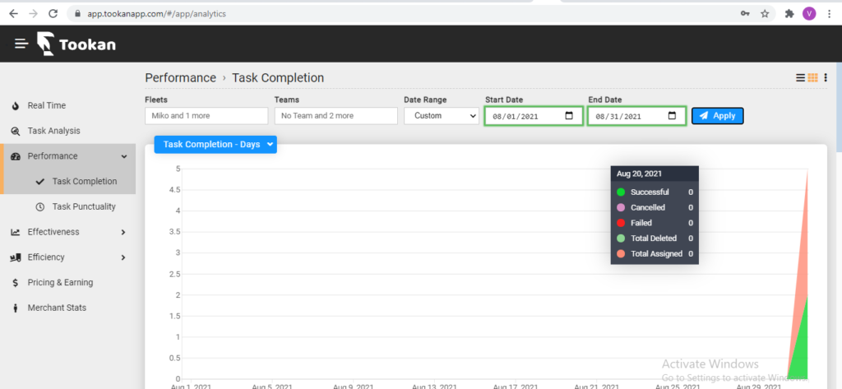
Task: Open Start Date calendar picker icon
Action: pyautogui.click(x=569, y=115)
